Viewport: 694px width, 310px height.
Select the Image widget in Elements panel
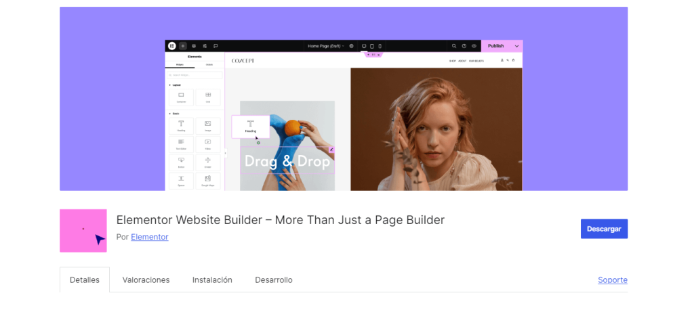[208, 125]
